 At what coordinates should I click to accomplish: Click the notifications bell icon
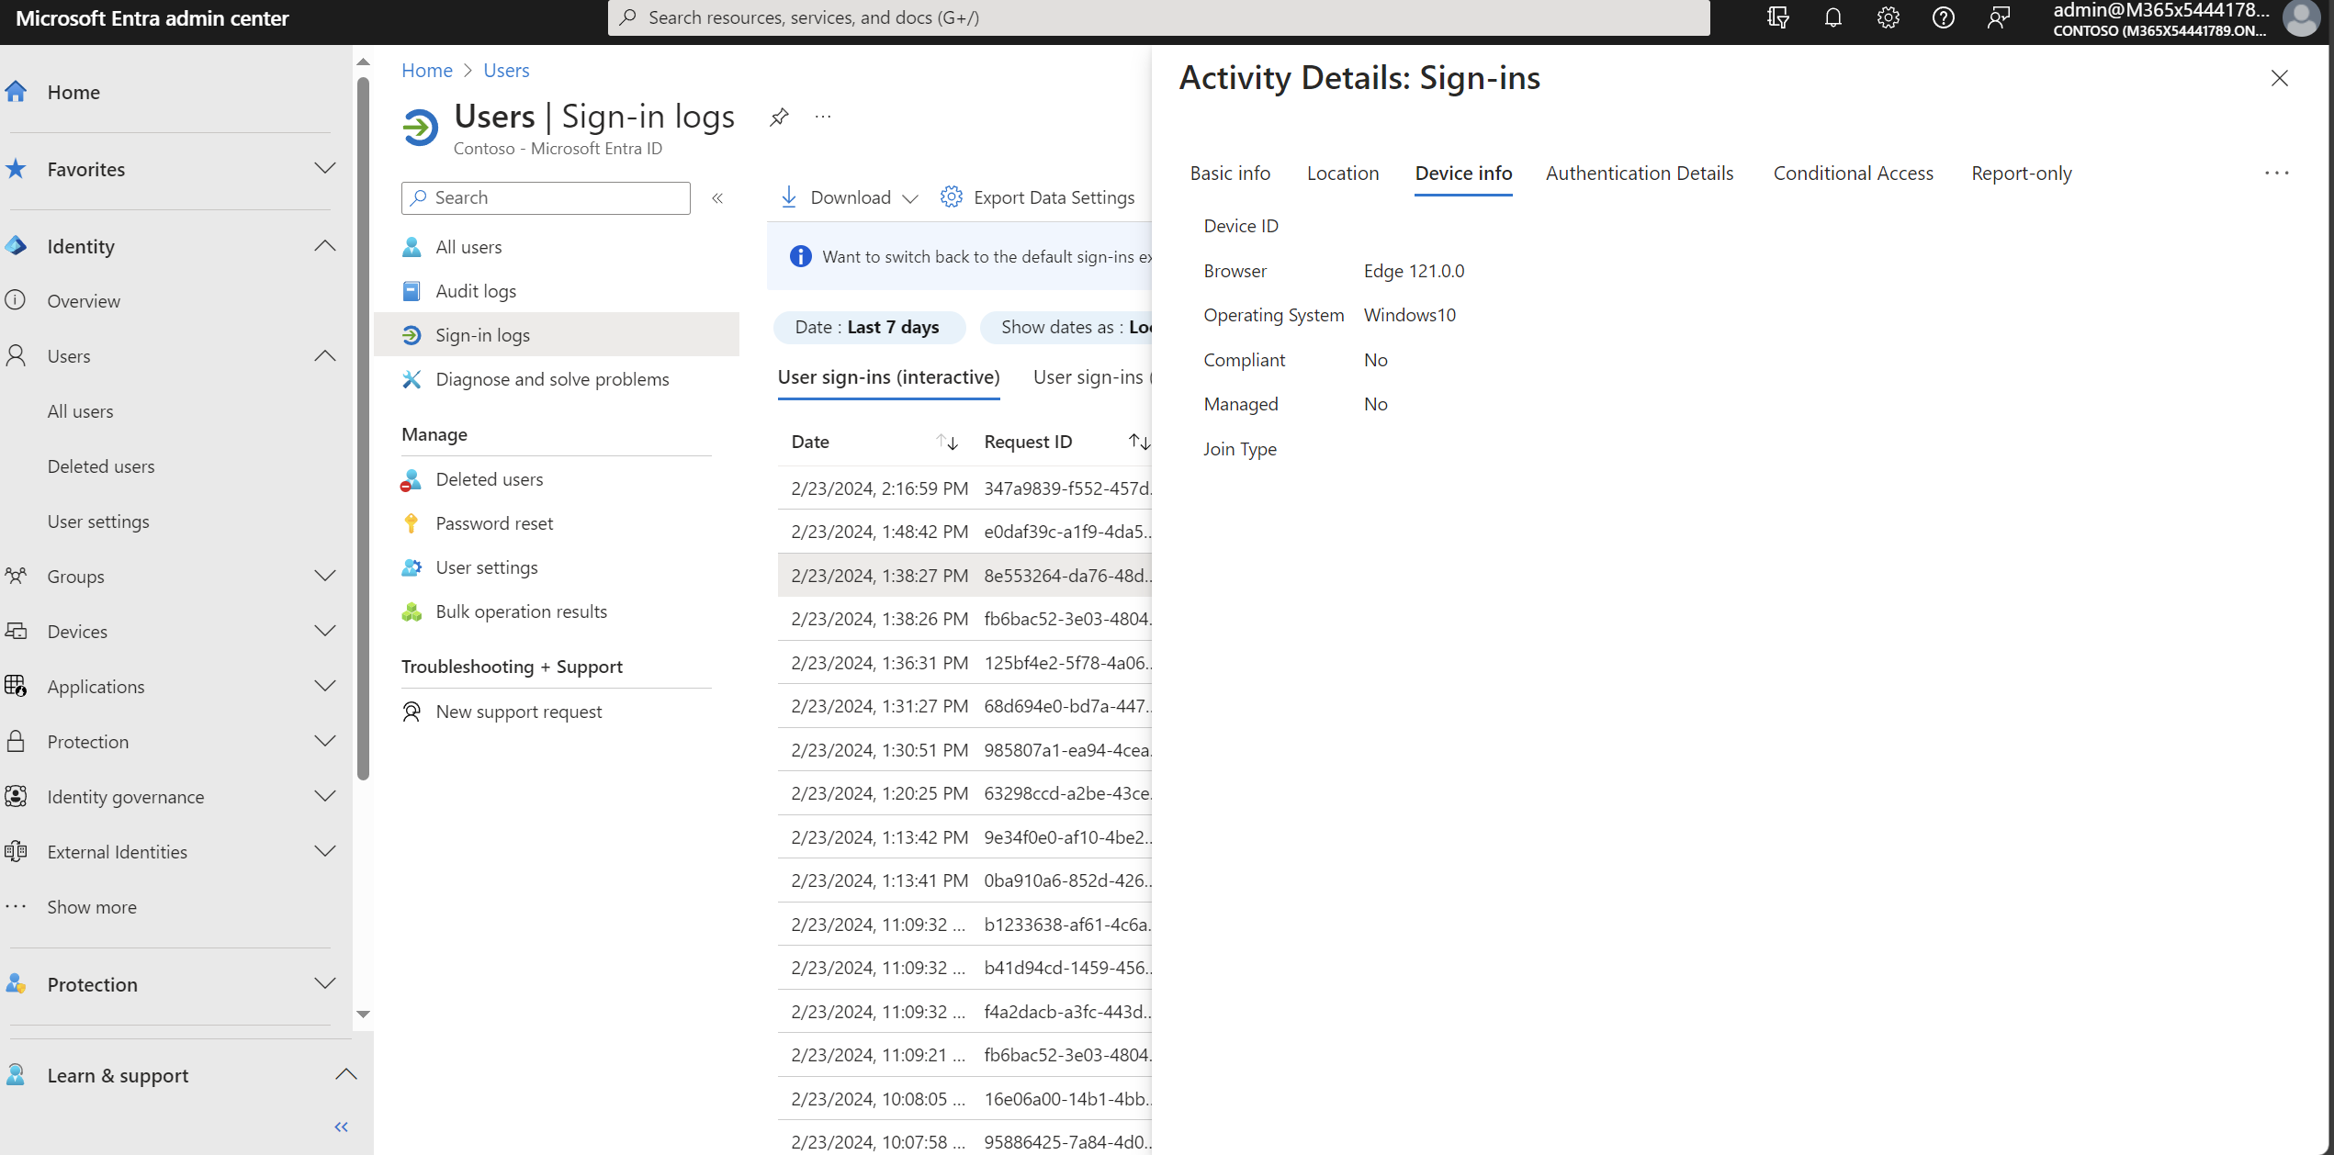tap(1832, 17)
